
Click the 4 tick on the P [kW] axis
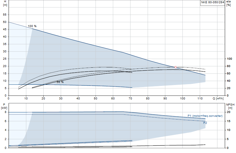coord(6,130)
